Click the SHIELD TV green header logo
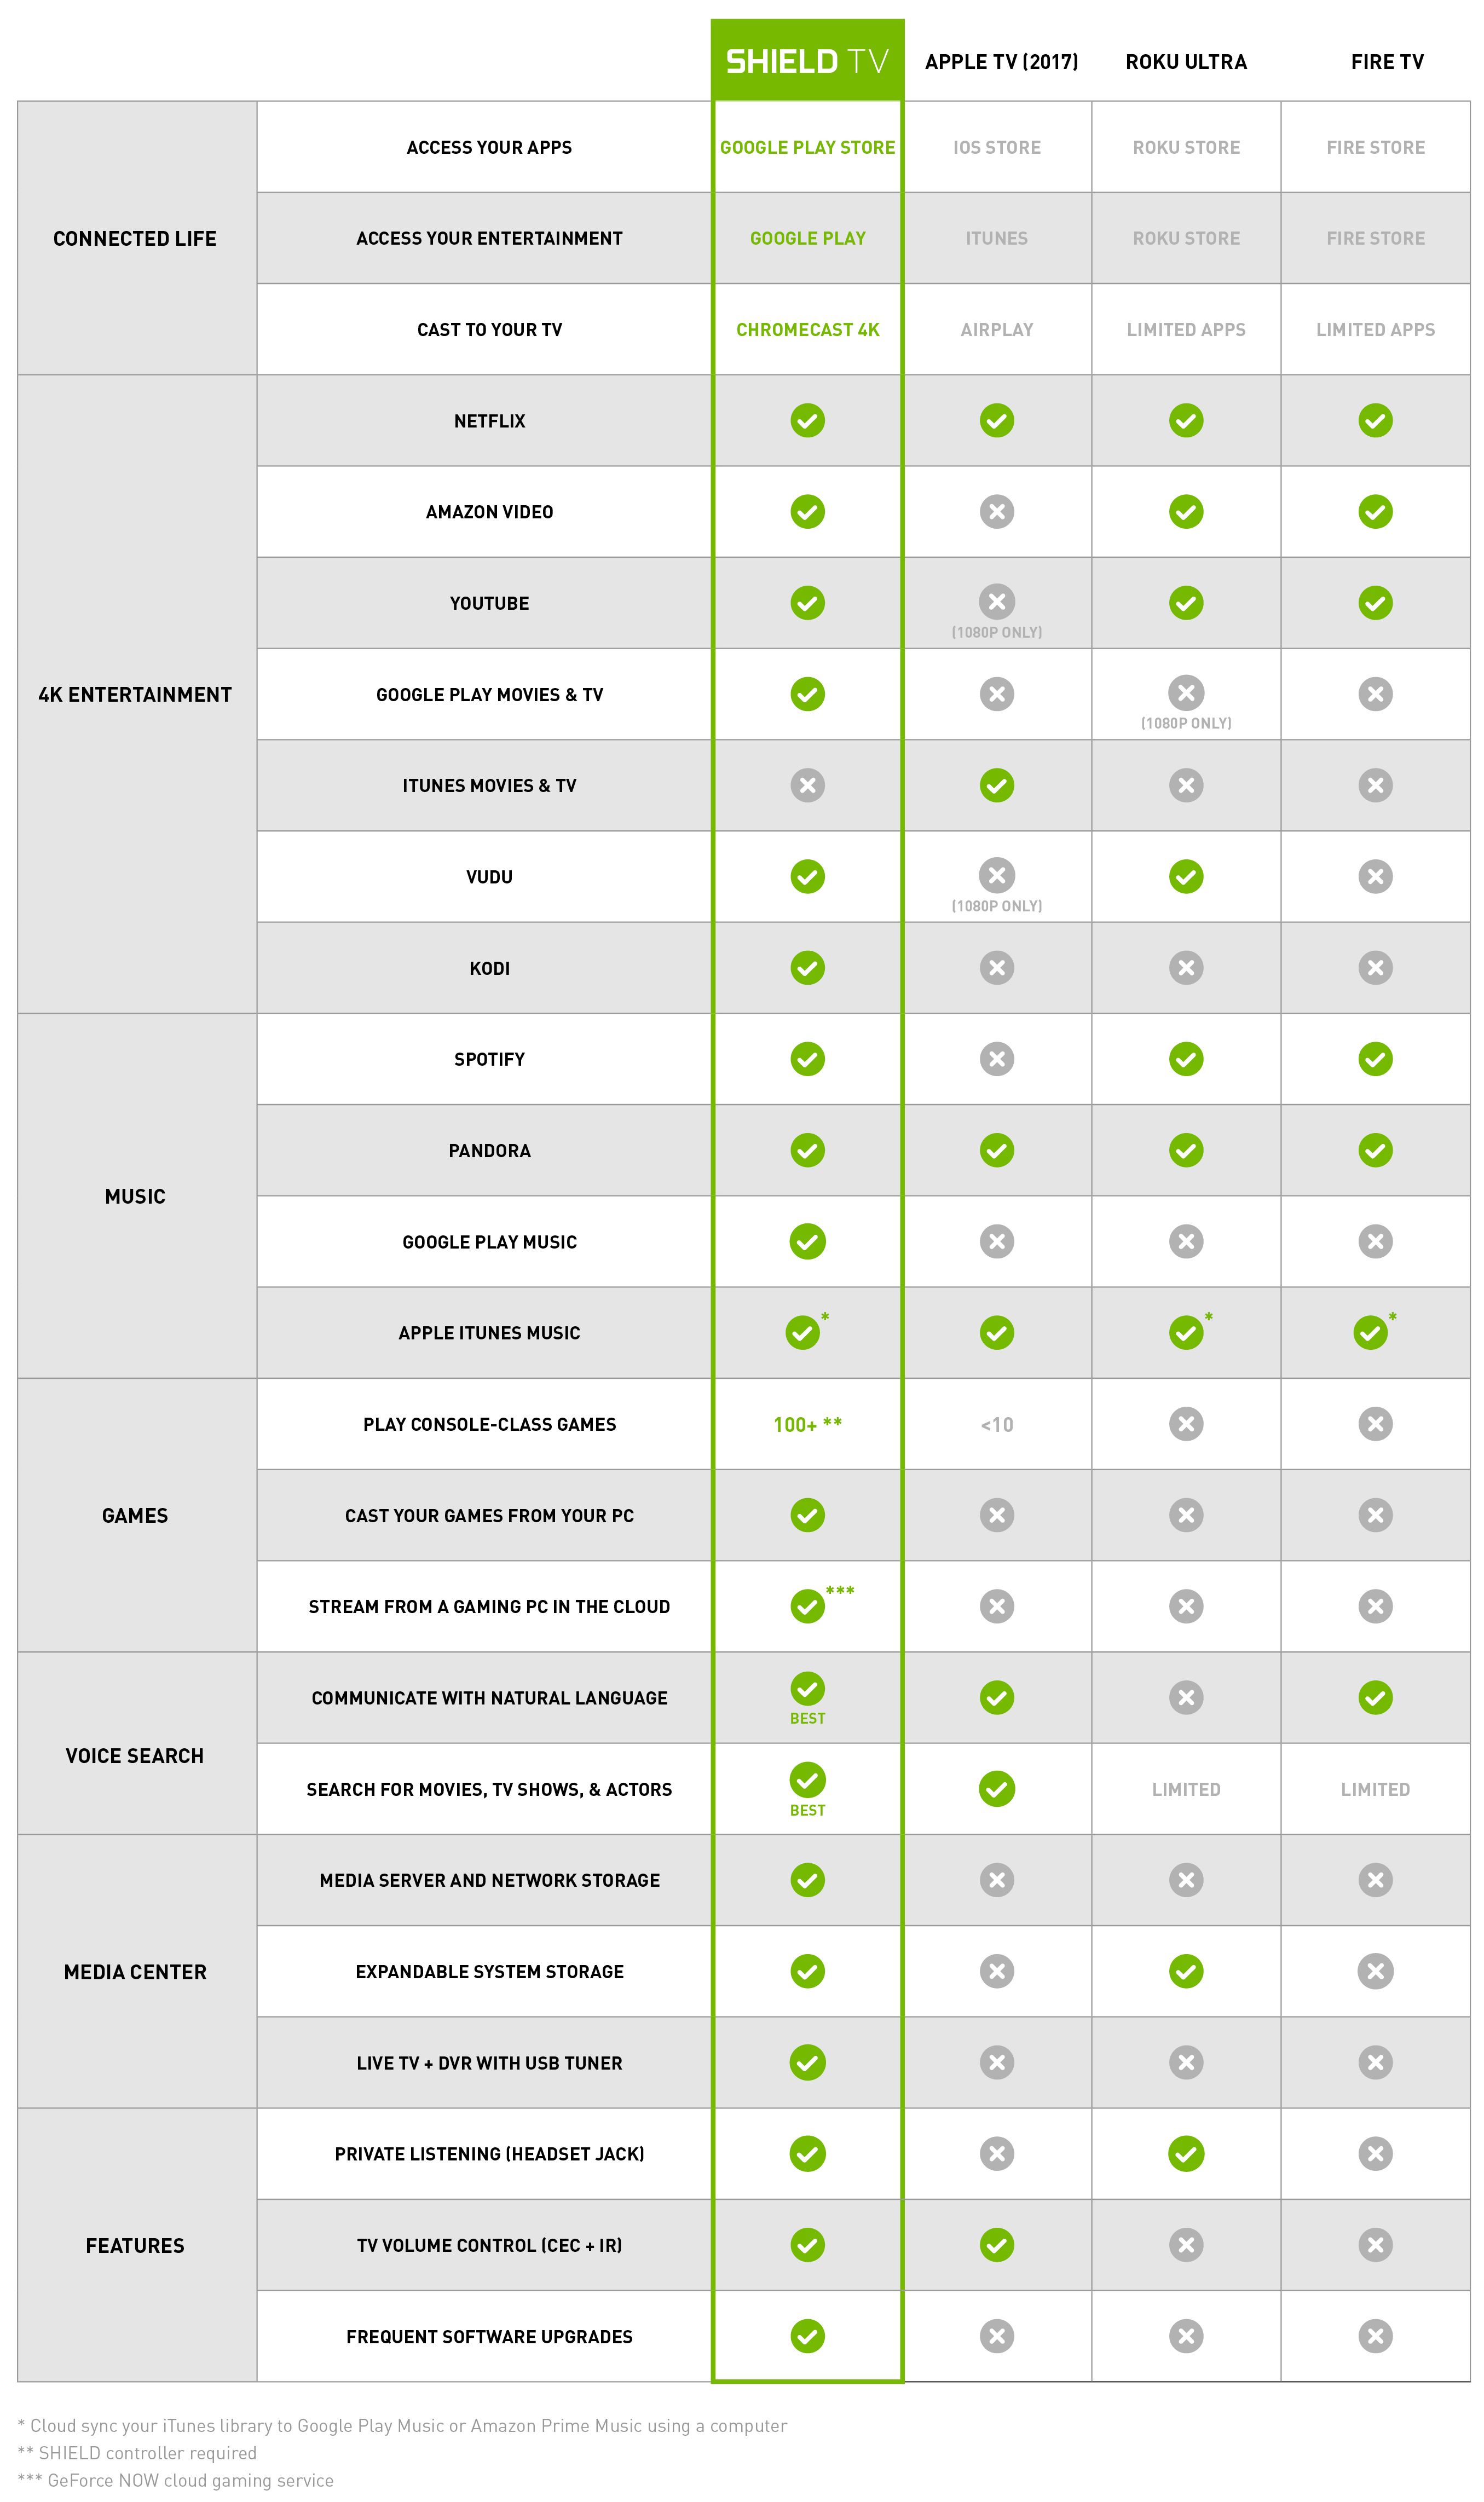The width and height of the screenshot is (1484, 2502). tap(807, 61)
